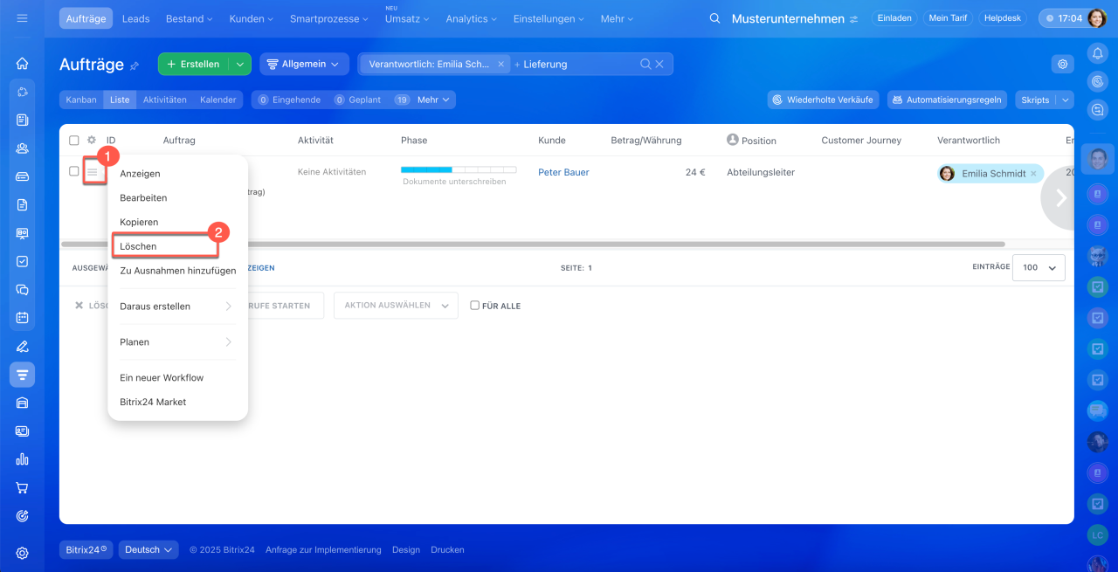Tick the select-all checkbox in the table header

[x=74, y=140]
